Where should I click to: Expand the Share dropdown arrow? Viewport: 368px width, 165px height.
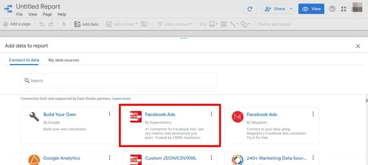(x=291, y=9)
